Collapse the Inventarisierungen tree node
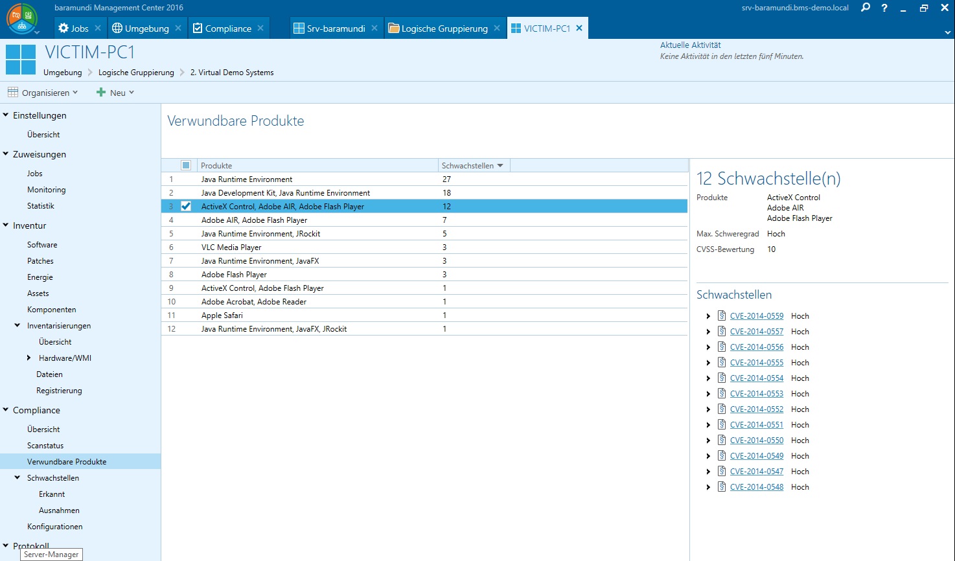This screenshot has width=955, height=561. click(17, 325)
